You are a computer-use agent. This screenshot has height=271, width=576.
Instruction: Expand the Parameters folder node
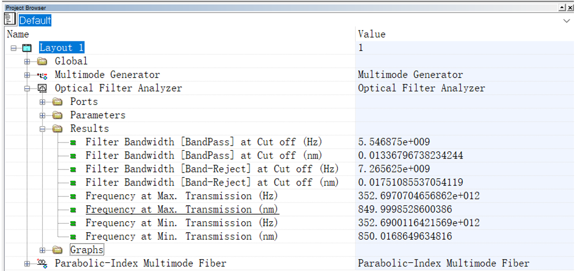coord(43,115)
